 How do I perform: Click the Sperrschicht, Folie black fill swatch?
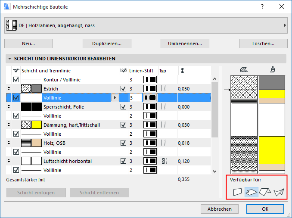tap(26, 107)
